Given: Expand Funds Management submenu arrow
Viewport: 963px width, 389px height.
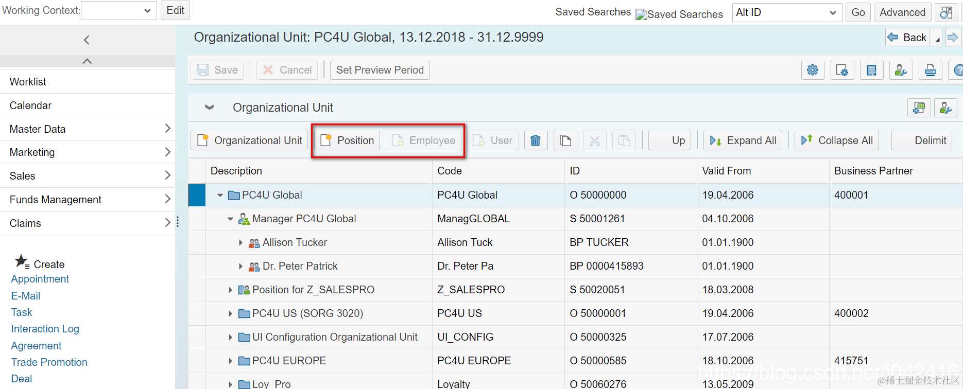Looking at the screenshot, I should (x=167, y=199).
